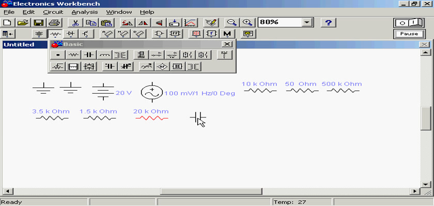Open the Analysis menu
This screenshot has height=206, width=434.
[84, 12]
